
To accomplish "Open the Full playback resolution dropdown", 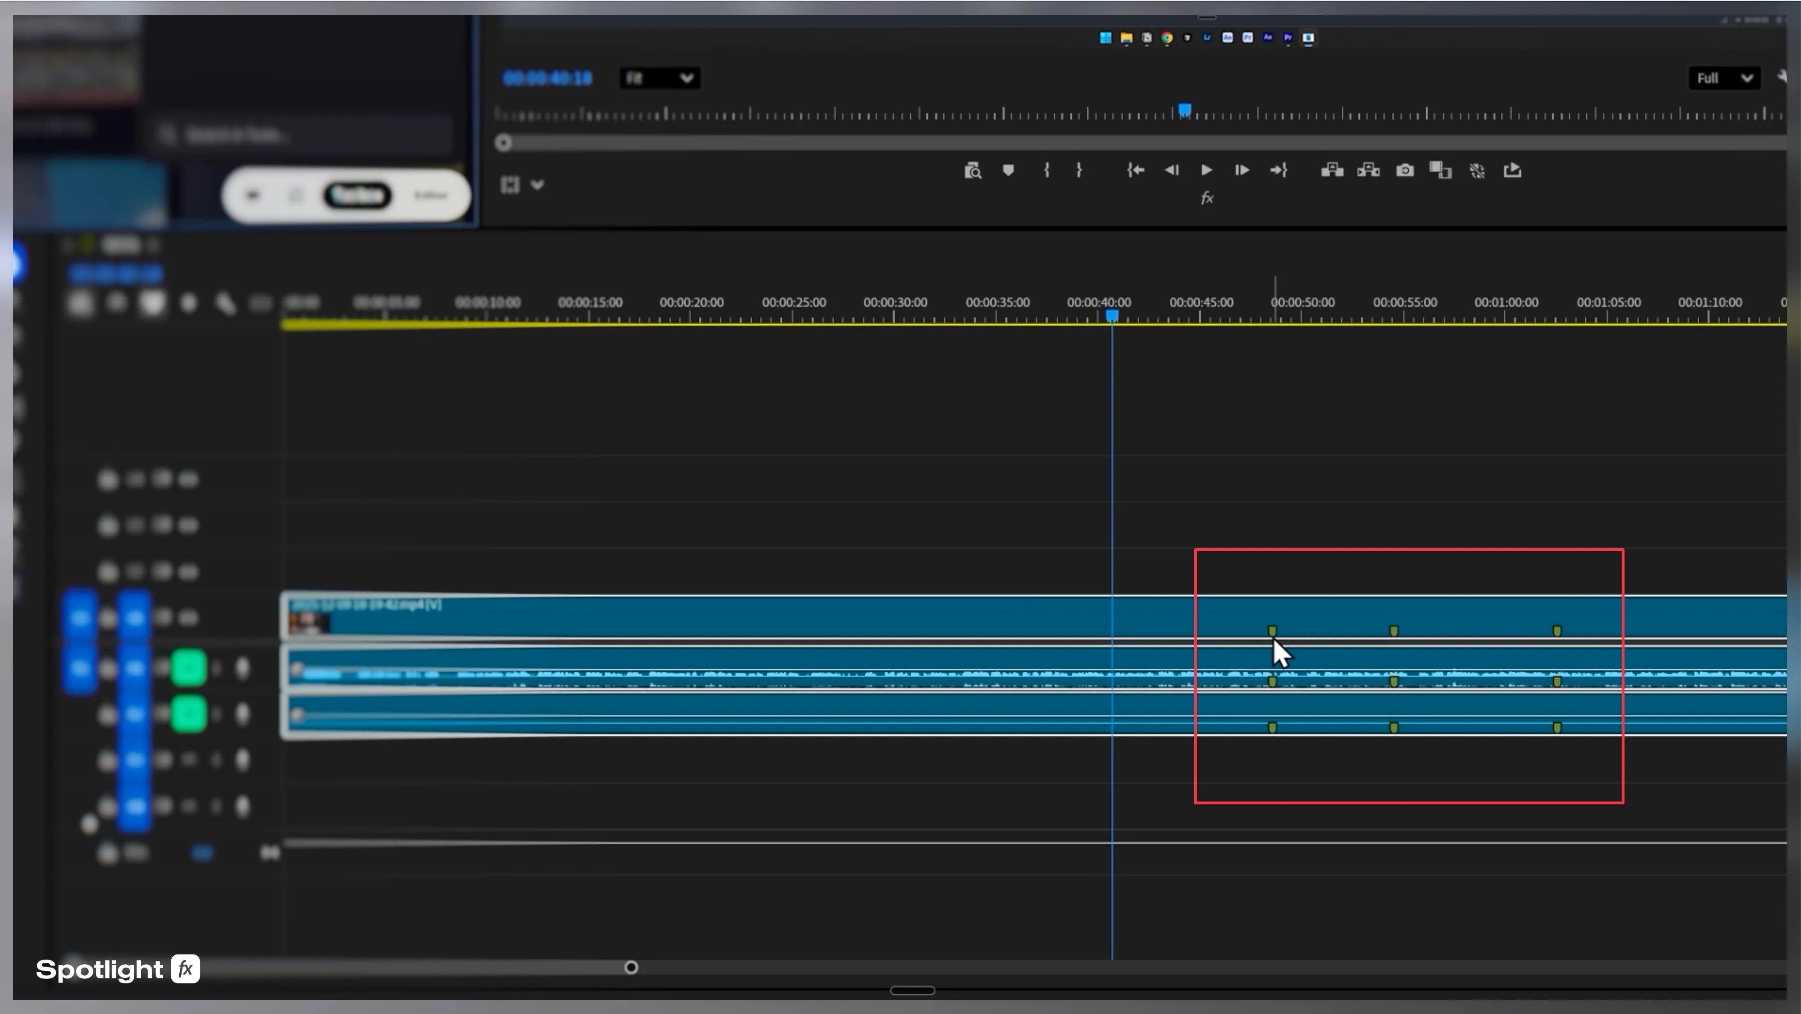I will tap(1724, 77).
